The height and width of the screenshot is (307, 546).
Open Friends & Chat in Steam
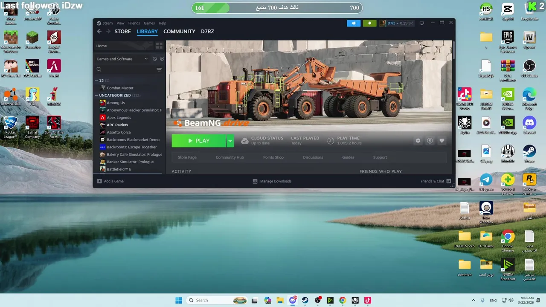436,181
